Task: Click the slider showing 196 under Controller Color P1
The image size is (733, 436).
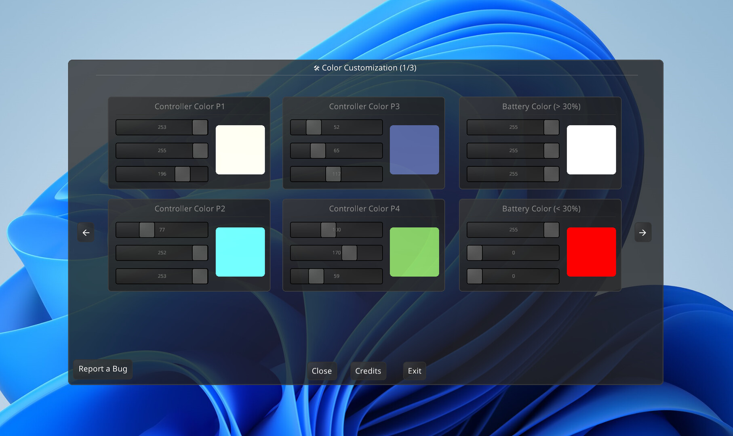Action: click(162, 174)
